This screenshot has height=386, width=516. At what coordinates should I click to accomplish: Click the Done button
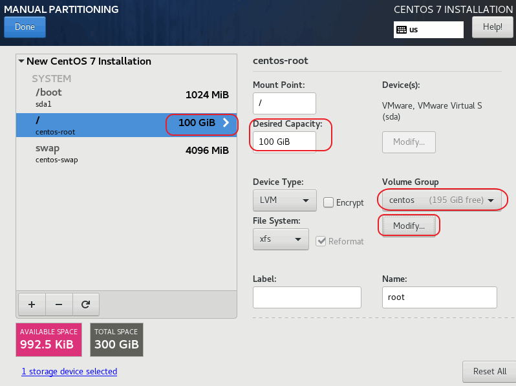[25, 27]
